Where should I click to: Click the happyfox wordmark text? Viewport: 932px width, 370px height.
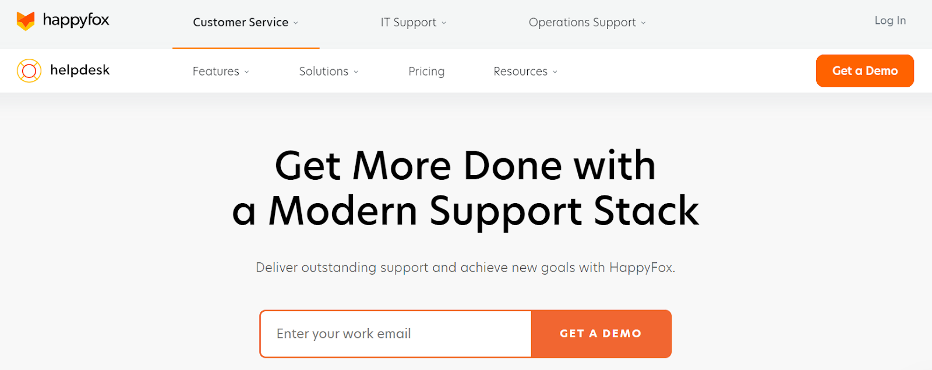[76, 20]
